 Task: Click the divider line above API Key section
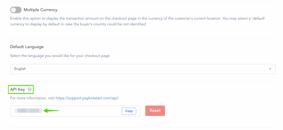coord(143,82)
